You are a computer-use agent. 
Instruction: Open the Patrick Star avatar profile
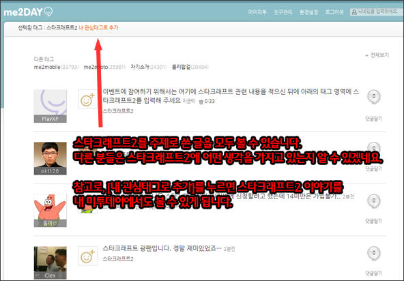click(50, 211)
